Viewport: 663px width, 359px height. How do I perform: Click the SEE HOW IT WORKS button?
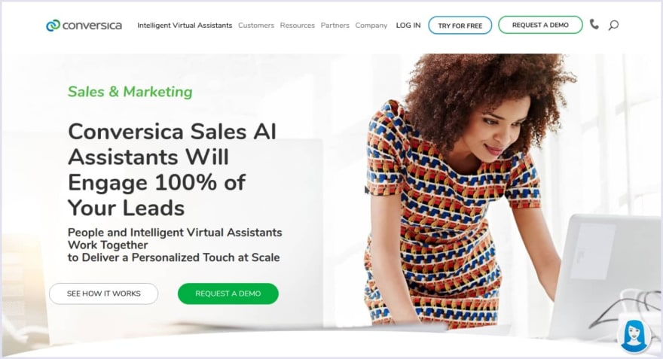click(x=104, y=294)
